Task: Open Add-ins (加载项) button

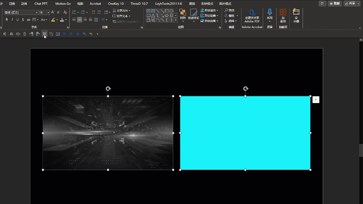Action: click(283, 16)
